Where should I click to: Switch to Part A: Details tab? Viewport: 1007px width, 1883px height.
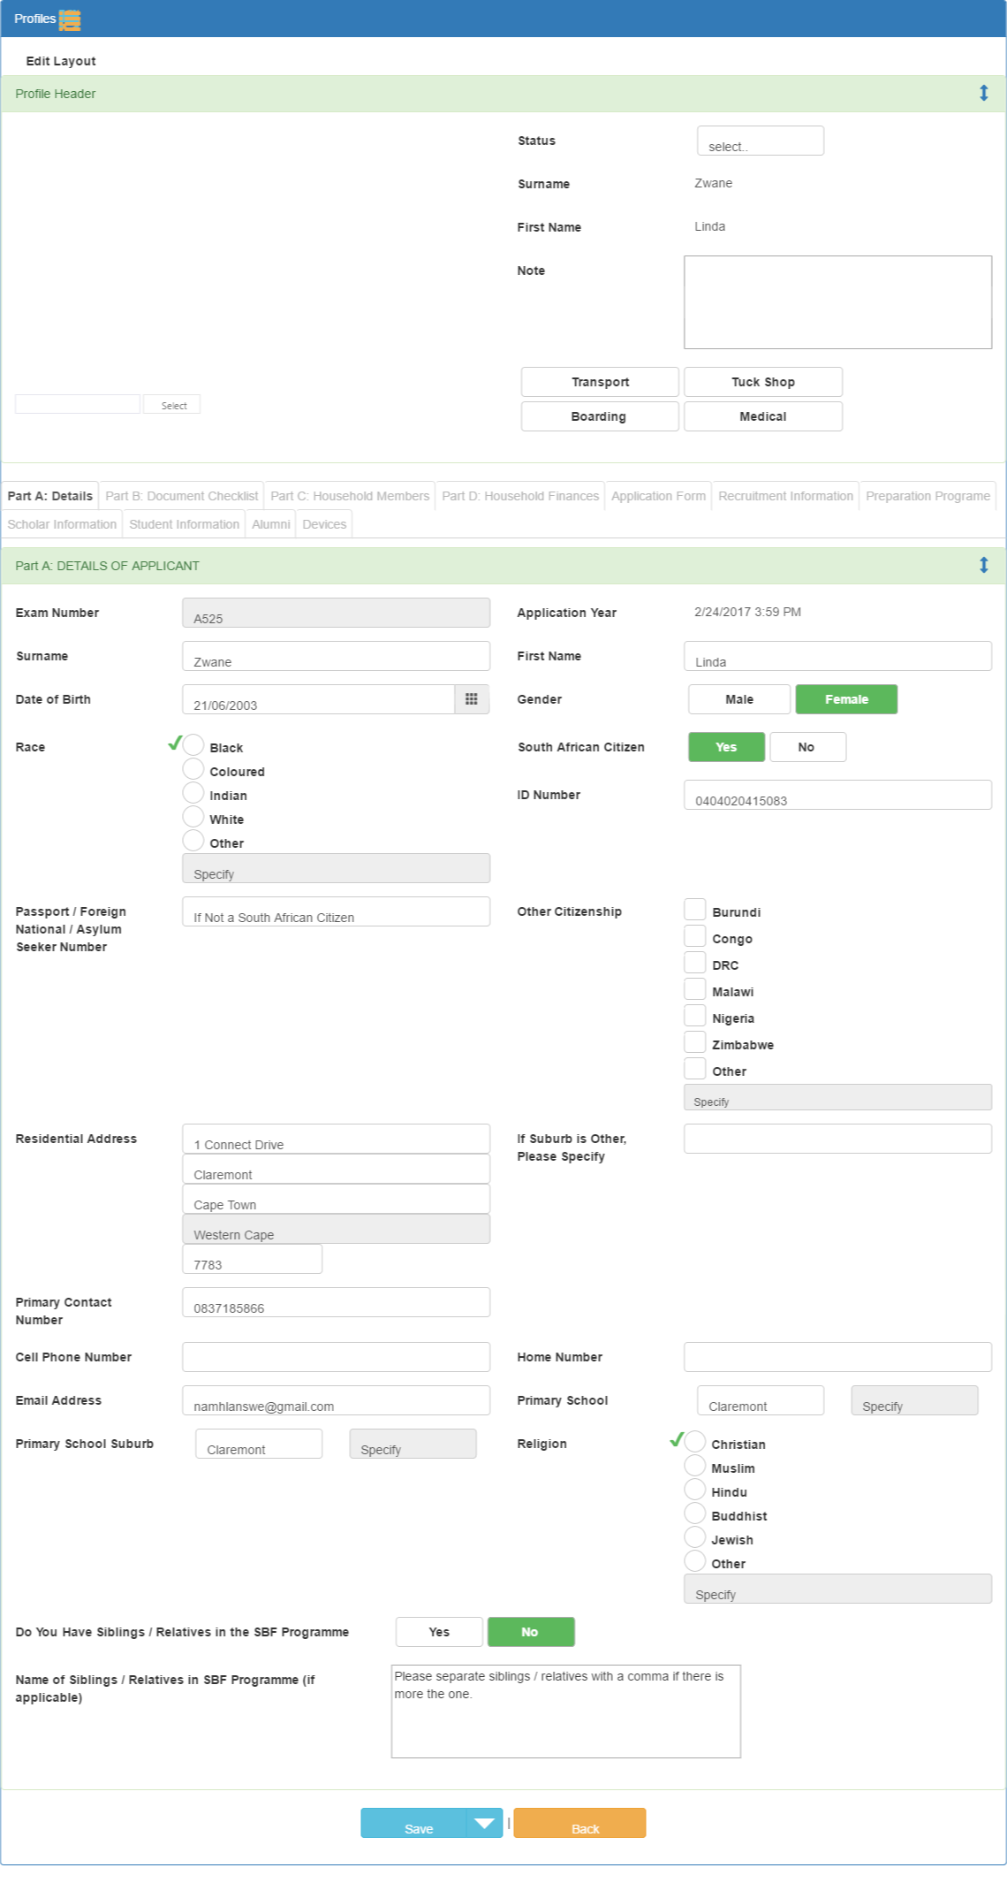[50, 496]
